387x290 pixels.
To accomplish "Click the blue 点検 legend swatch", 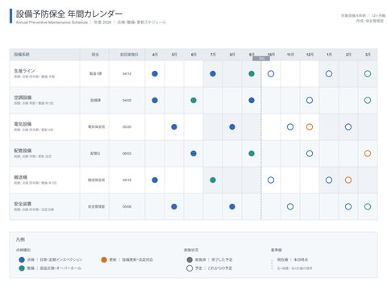I will (x=22, y=259).
